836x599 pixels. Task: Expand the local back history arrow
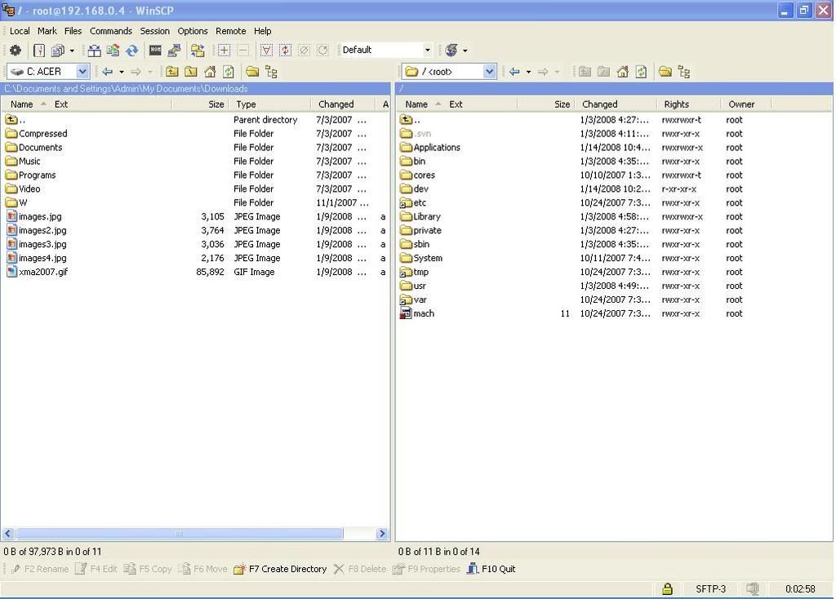click(x=122, y=72)
